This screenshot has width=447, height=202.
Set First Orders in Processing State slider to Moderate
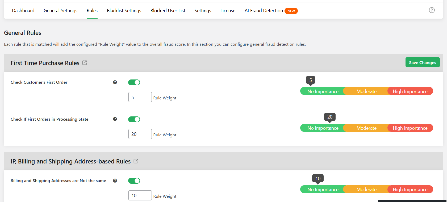(x=366, y=128)
